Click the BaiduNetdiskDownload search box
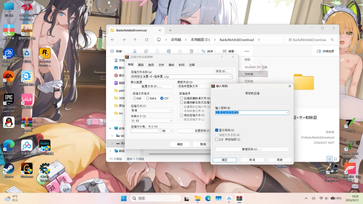Viewport: 363px width, 204px height. click(x=311, y=40)
